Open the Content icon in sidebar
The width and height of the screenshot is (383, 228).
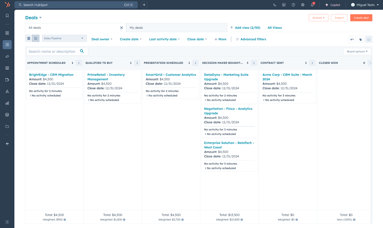[7, 68]
